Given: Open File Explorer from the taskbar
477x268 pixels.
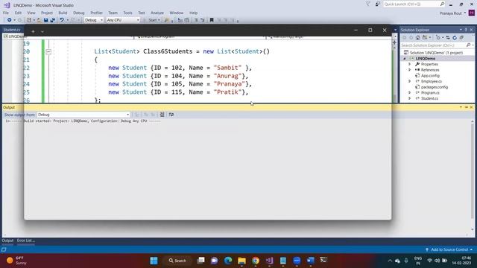Looking at the screenshot, I should (x=241, y=261).
